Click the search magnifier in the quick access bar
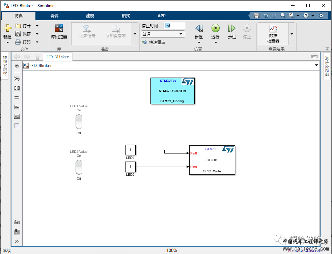332x254 pixels. (x=283, y=16)
